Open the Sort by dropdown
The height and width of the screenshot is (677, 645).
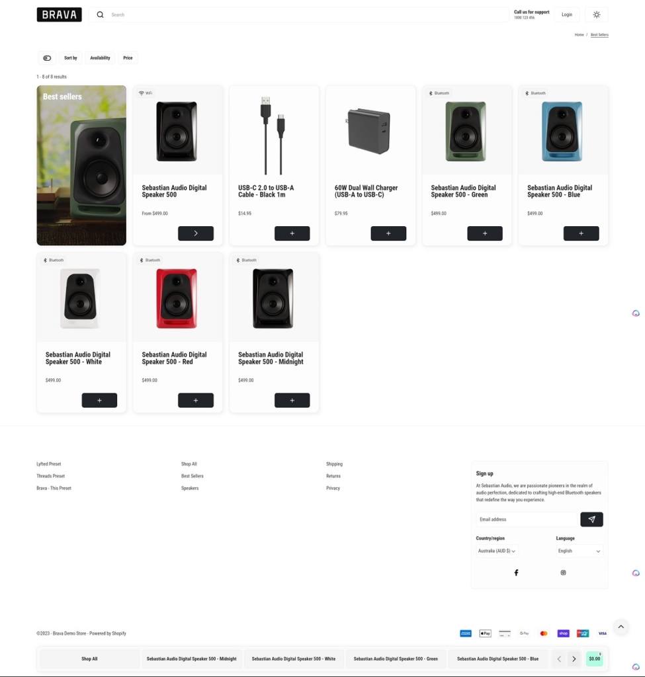(x=70, y=58)
